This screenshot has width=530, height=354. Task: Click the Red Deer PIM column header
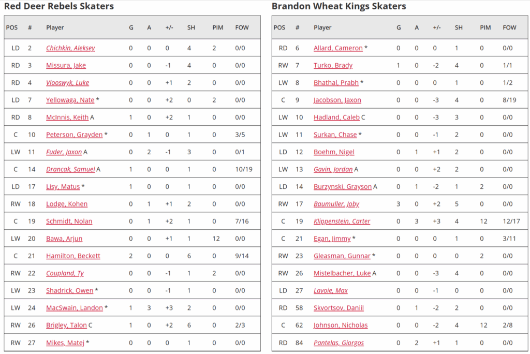point(217,27)
